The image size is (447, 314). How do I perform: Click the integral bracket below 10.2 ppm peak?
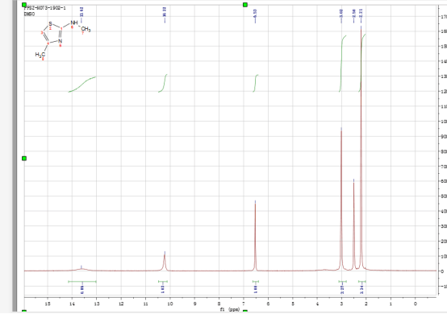[163, 282]
